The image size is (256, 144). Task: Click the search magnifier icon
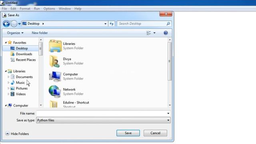click(x=168, y=24)
